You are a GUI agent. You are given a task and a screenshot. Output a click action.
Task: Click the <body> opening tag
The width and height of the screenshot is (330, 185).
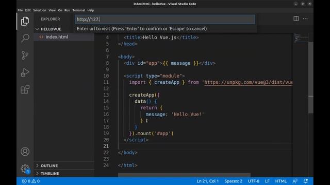point(126,57)
